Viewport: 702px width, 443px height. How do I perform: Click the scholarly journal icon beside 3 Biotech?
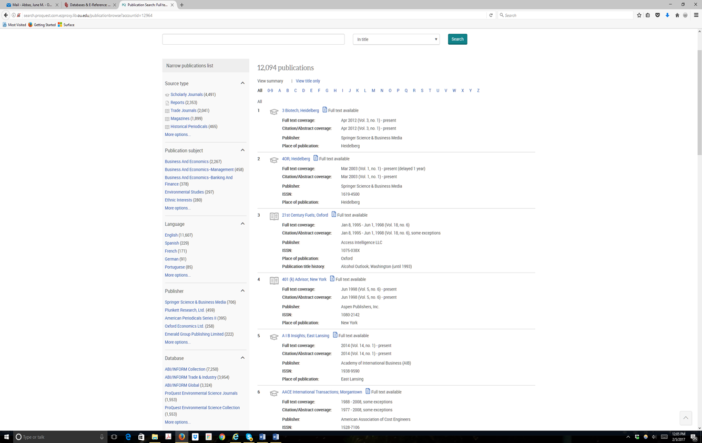pyautogui.click(x=274, y=112)
